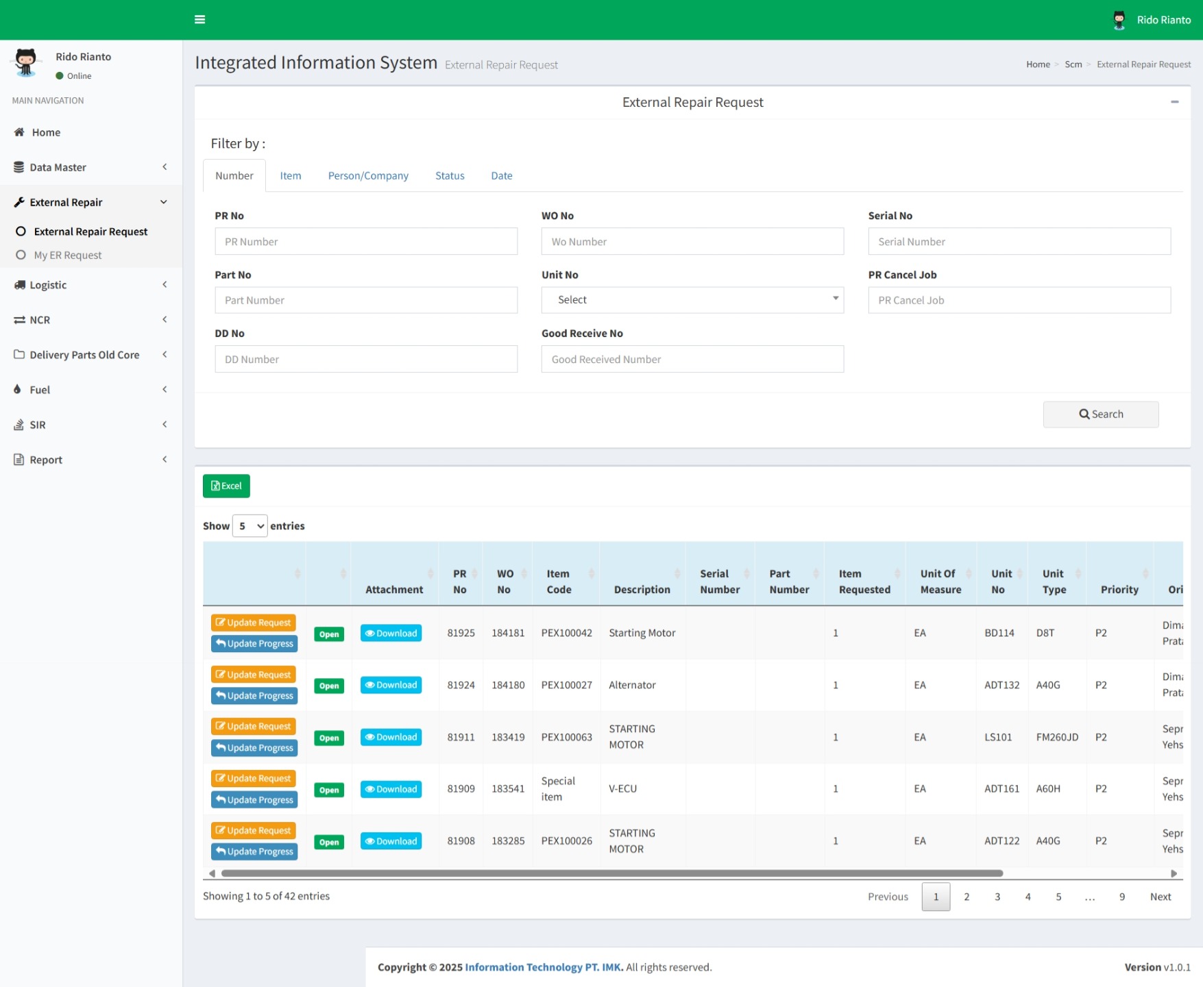Toggle the hamburger sidebar menu icon
The width and height of the screenshot is (1203, 987).
pyautogui.click(x=199, y=19)
